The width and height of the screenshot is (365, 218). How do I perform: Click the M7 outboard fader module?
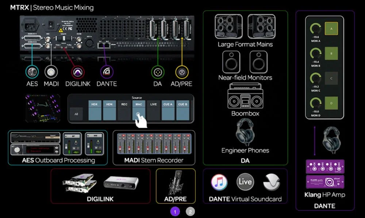72,144
